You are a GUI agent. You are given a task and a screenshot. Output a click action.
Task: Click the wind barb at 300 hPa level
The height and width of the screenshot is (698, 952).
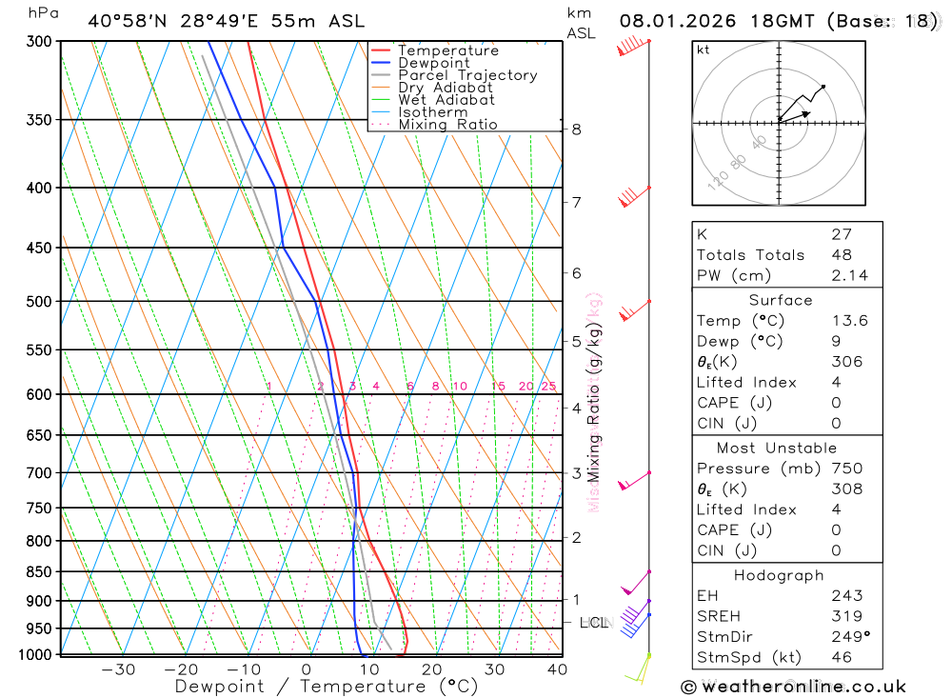[x=634, y=46]
